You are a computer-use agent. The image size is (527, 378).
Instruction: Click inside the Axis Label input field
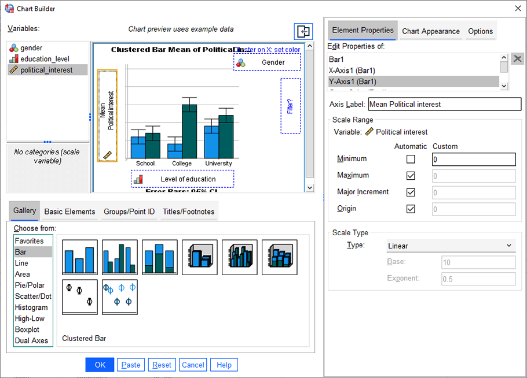tap(445, 104)
